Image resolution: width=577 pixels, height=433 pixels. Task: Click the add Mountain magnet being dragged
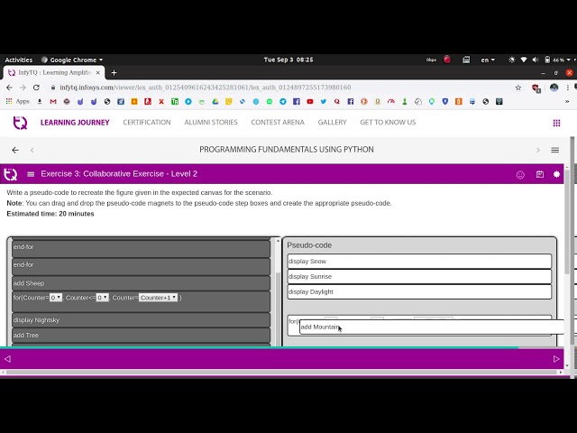click(432, 327)
